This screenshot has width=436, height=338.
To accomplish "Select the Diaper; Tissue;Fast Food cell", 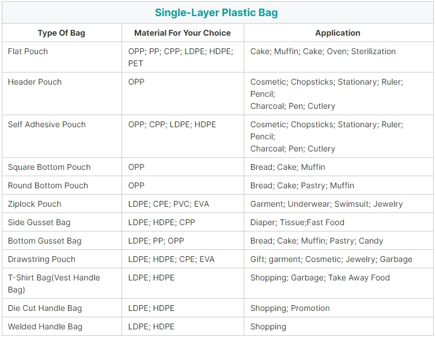I will pos(297,222).
